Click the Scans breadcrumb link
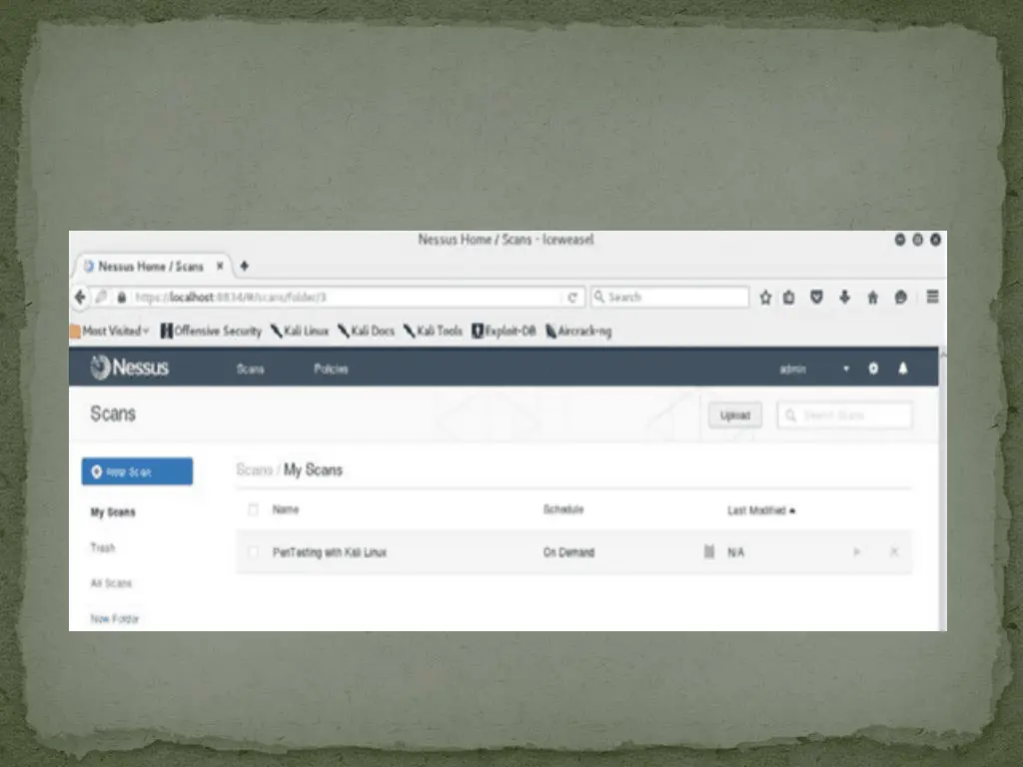This screenshot has width=1023, height=767. coord(254,469)
